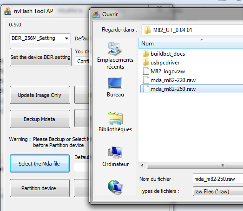Viewport: 243px width, 211px height.
Task: Select Ordinateur in the places sidebar
Action: [x=115, y=157]
